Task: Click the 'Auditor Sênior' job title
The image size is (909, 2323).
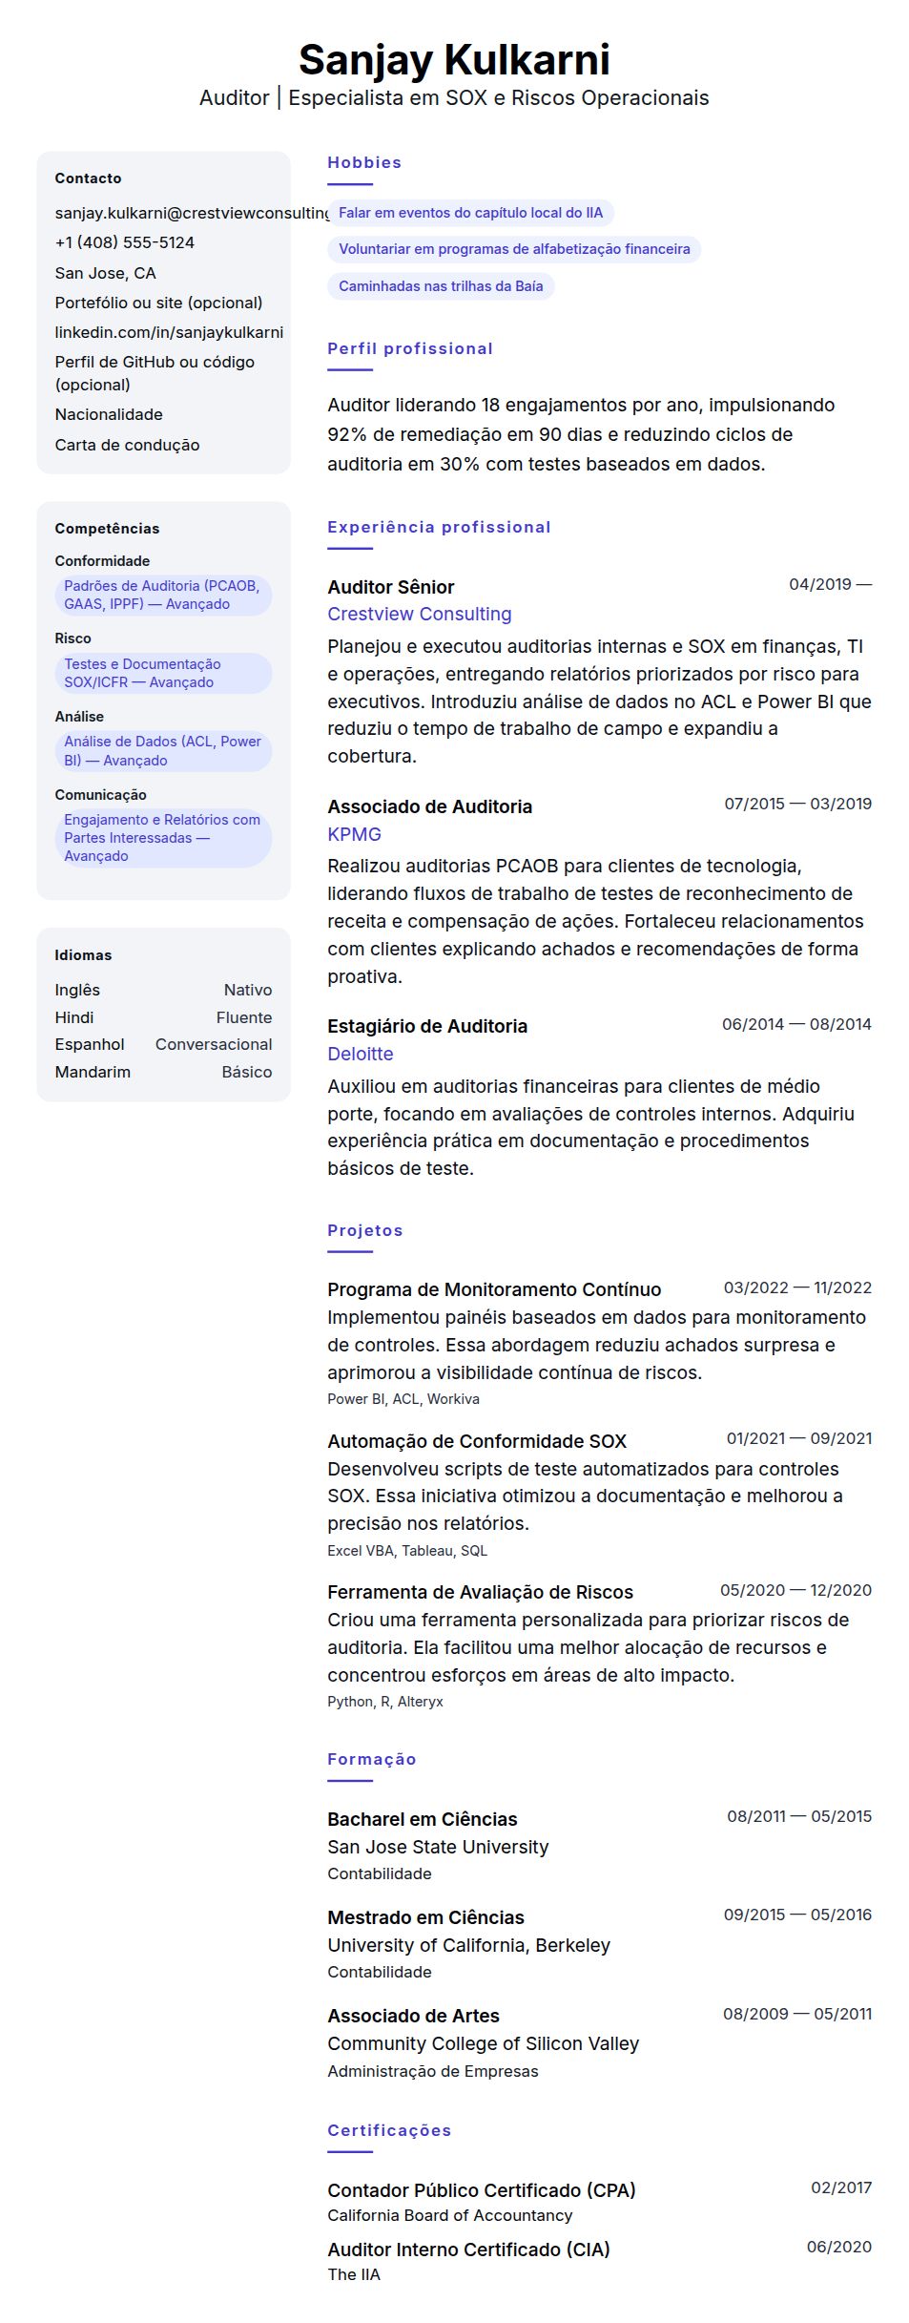Action: tap(391, 587)
